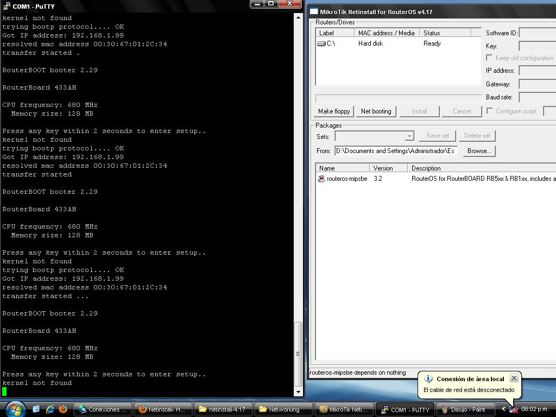Launch Firefox from quick launch
Image resolution: width=556 pixels, height=417 pixels.
click(x=63, y=409)
